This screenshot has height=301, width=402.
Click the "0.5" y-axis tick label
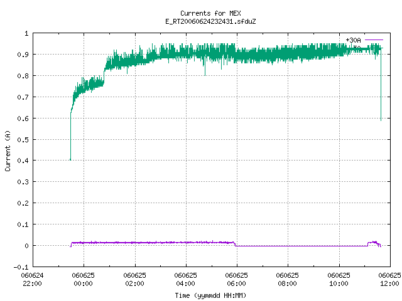(23, 139)
